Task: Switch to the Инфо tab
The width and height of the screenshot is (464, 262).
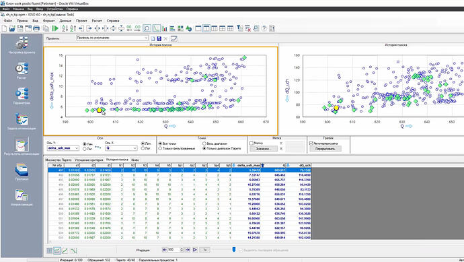Action: pyautogui.click(x=135, y=160)
